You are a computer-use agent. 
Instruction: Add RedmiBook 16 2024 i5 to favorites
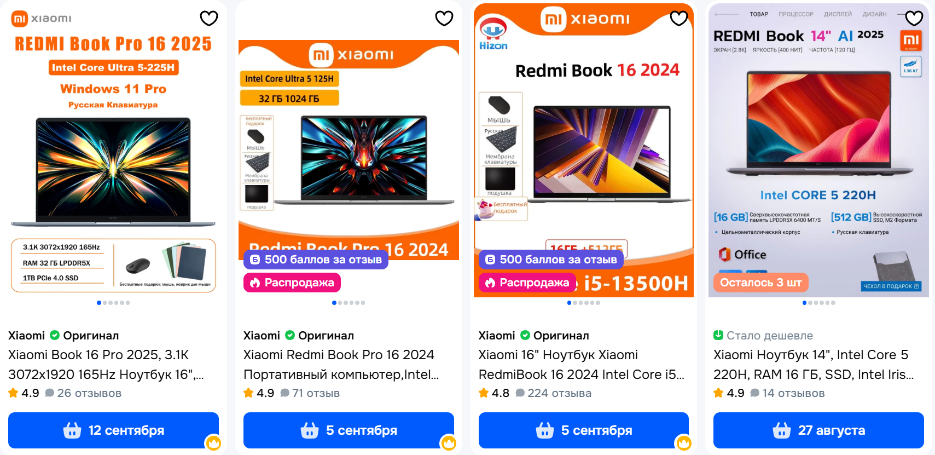click(679, 19)
